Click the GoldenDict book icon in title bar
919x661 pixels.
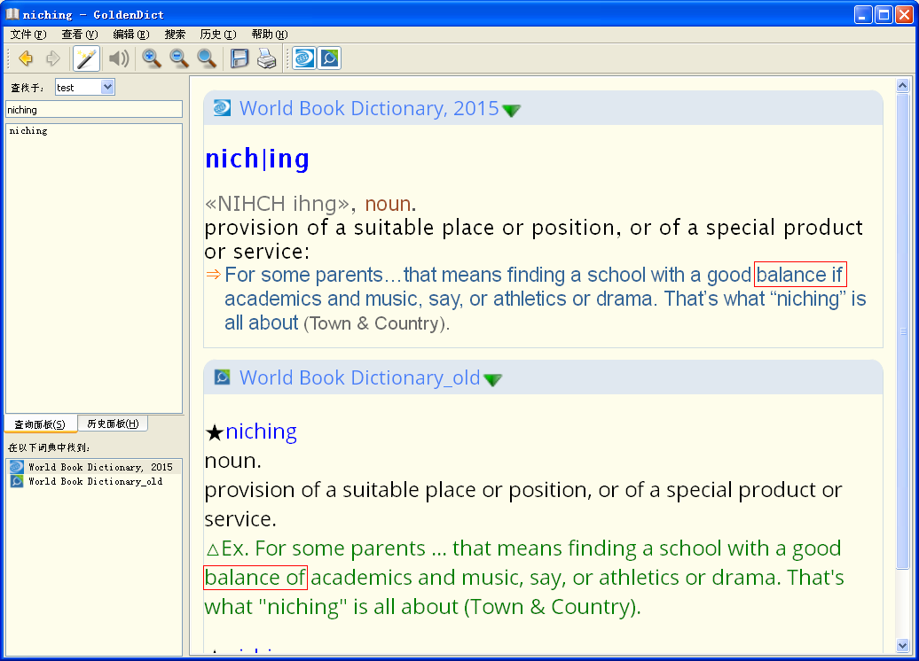point(12,14)
